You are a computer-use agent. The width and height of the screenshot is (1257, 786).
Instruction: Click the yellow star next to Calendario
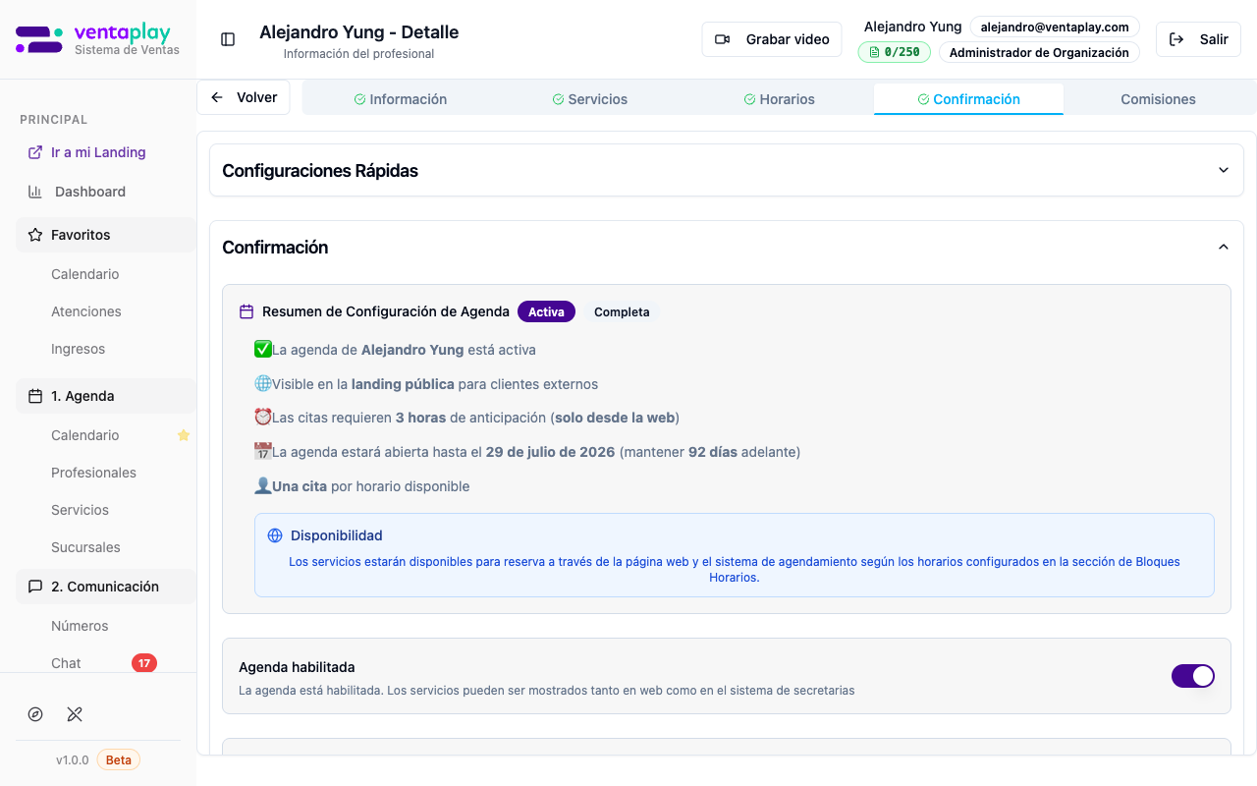coord(183,435)
